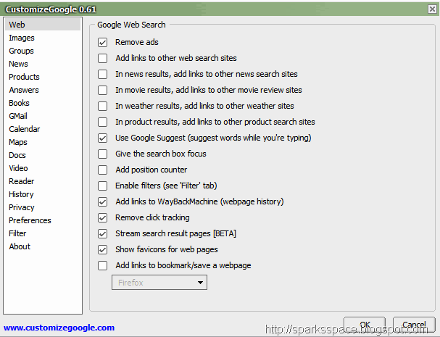Enable filters (see 'Filter' tab) checkbox
The image size is (440, 337).
pos(103,186)
